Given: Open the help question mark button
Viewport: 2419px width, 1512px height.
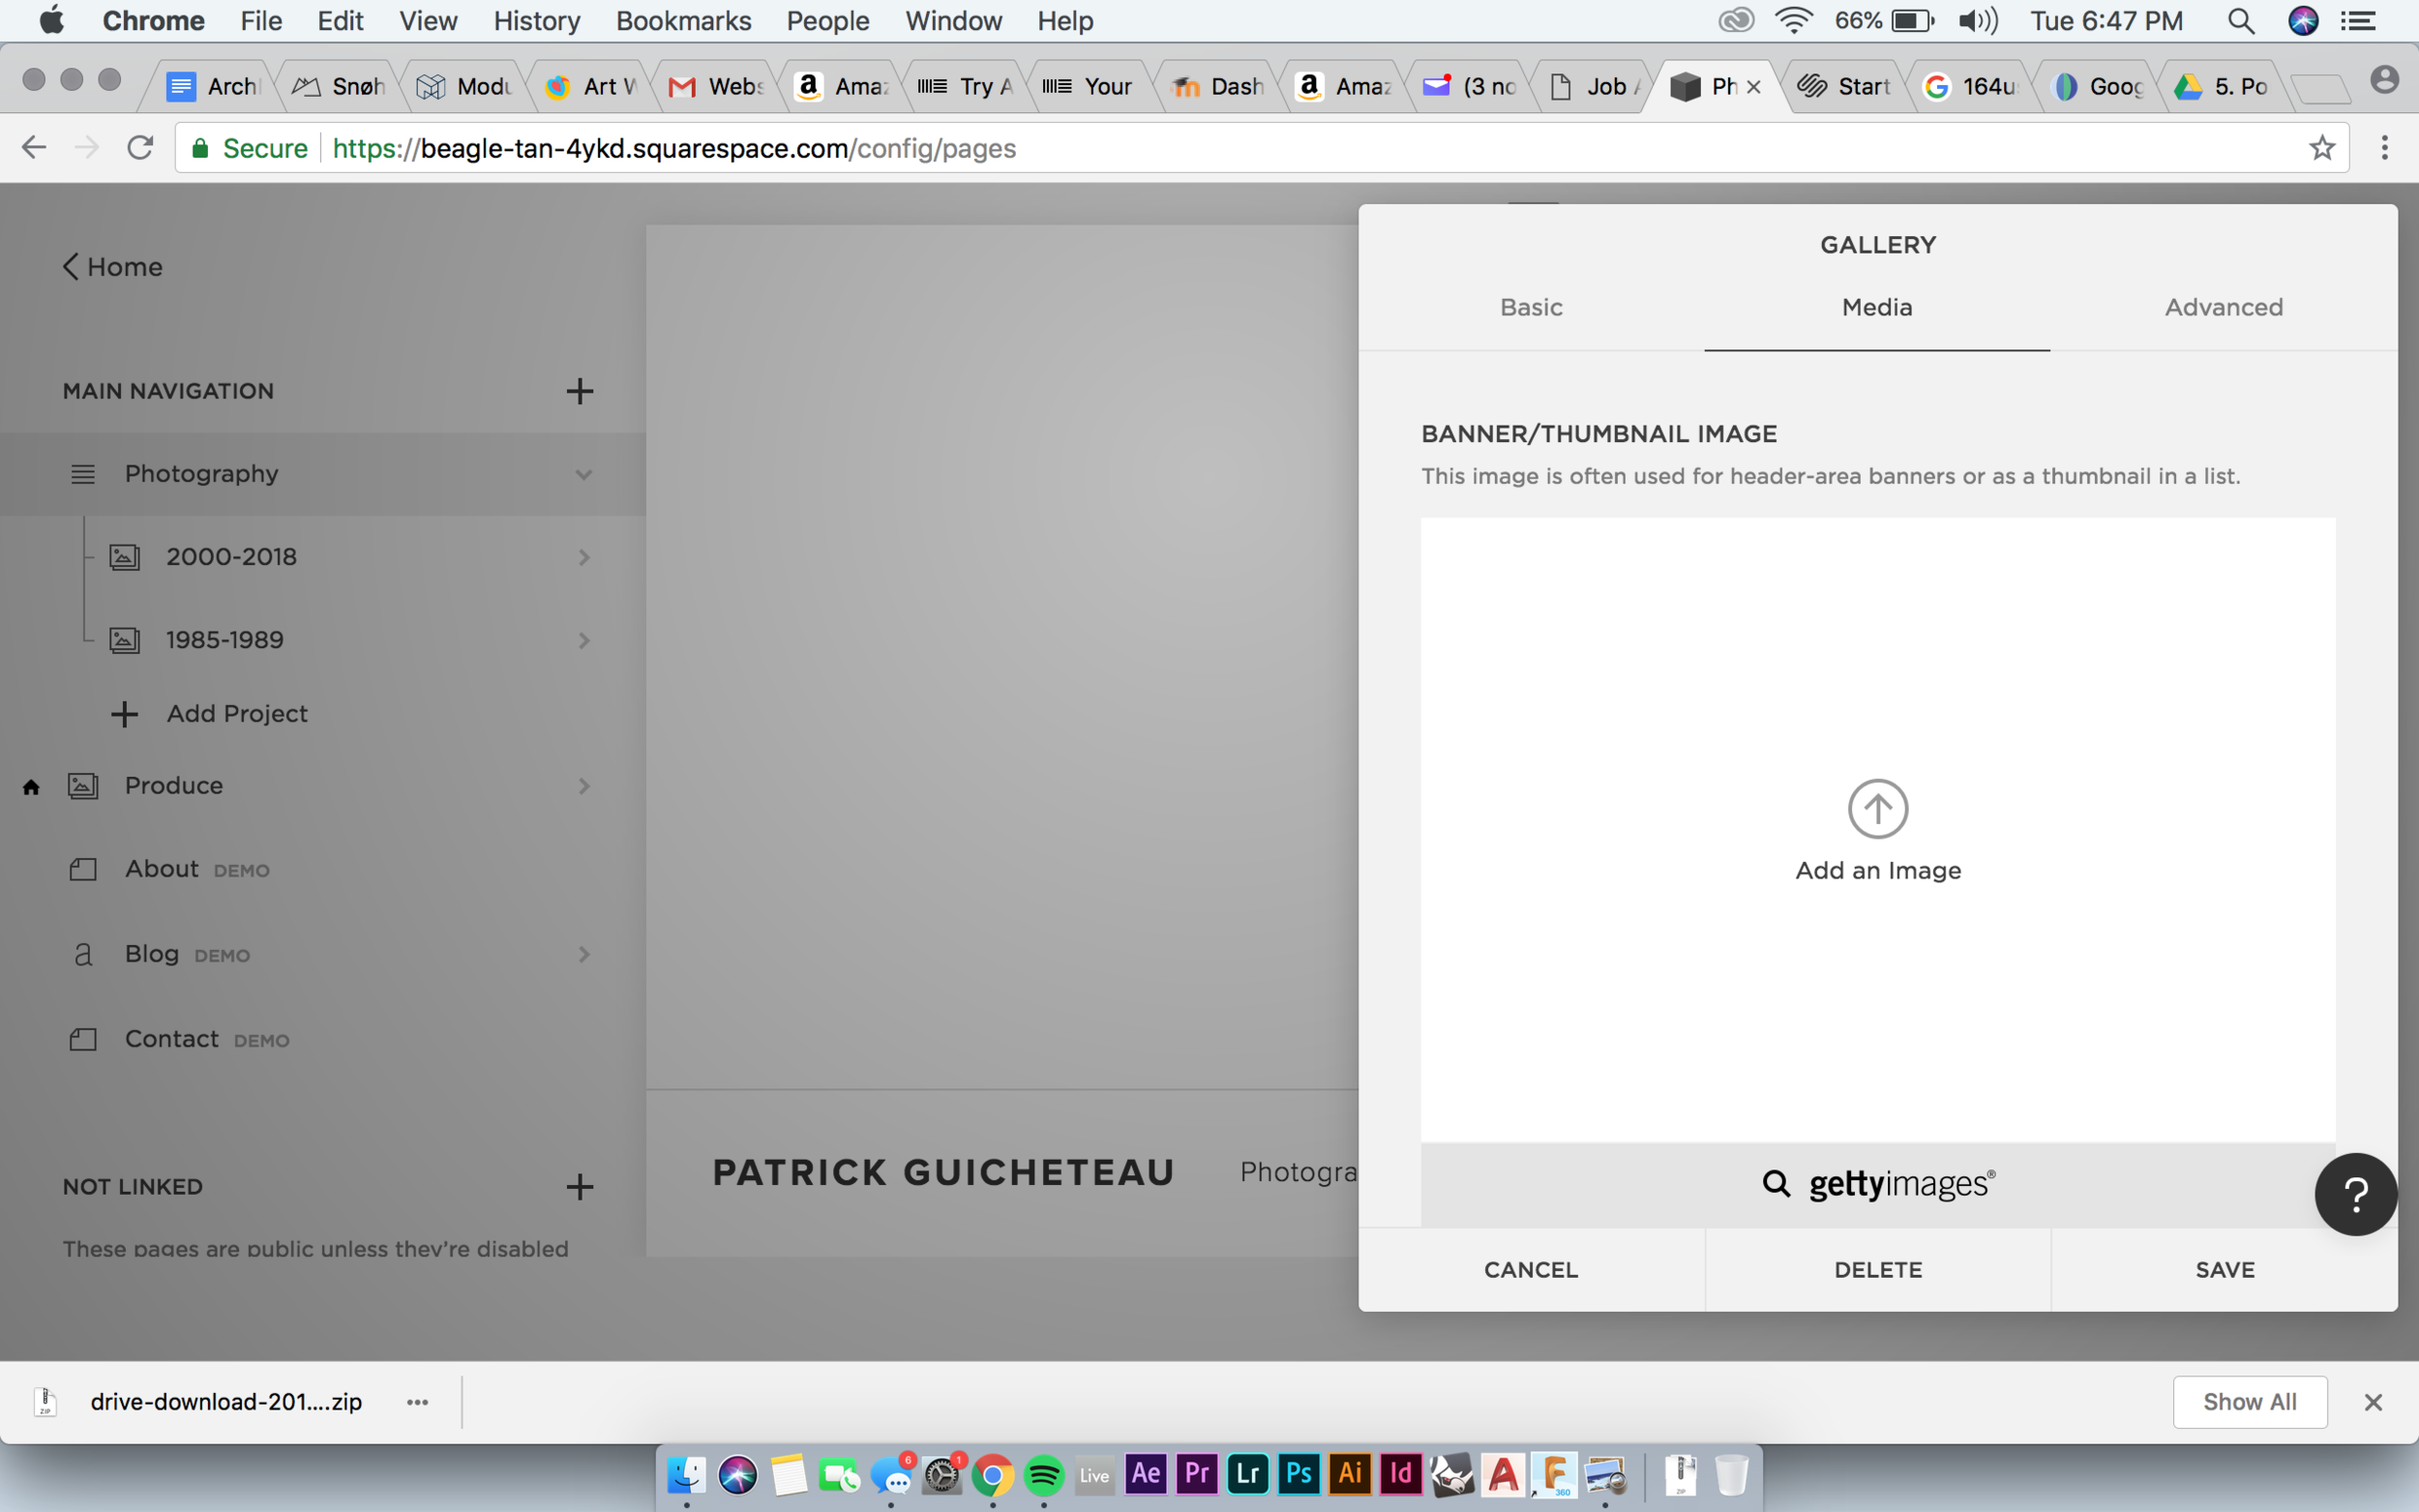Looking at the screenshot, I should pyautogui.click(x=2355, y=1194).
